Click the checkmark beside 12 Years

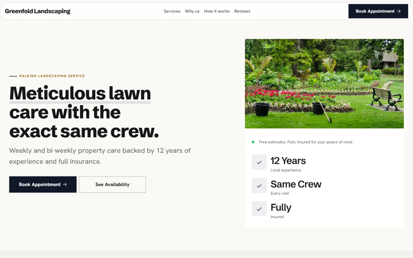(259, 162)
